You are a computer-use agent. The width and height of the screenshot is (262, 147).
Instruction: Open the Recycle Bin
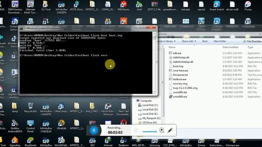(x=30, y=108)
